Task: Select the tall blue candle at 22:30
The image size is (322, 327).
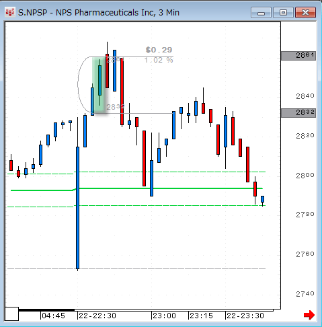Action: coord(77,207)
